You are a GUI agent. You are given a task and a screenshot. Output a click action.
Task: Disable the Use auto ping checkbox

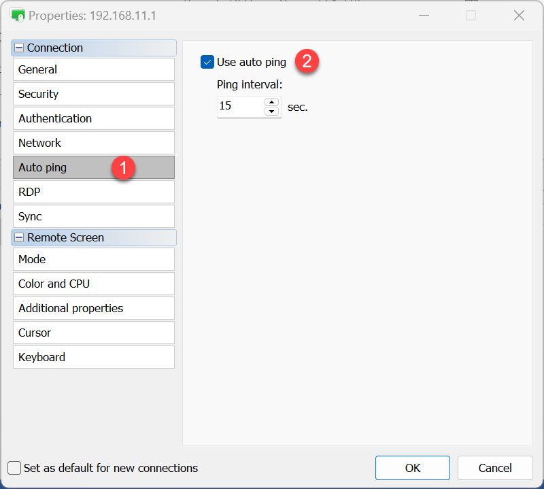pos(207,63)
